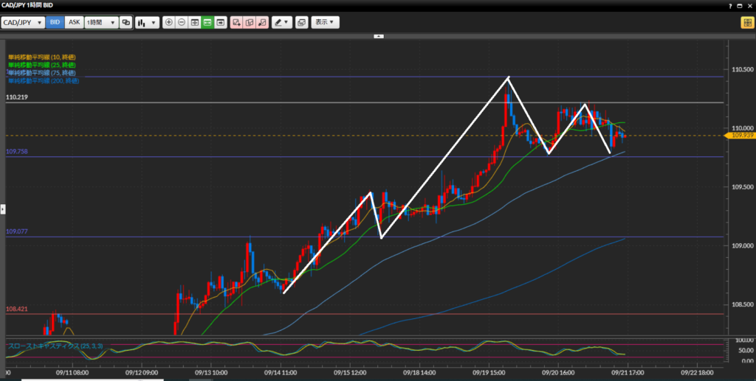Switch price display to BID

point(55,22)
